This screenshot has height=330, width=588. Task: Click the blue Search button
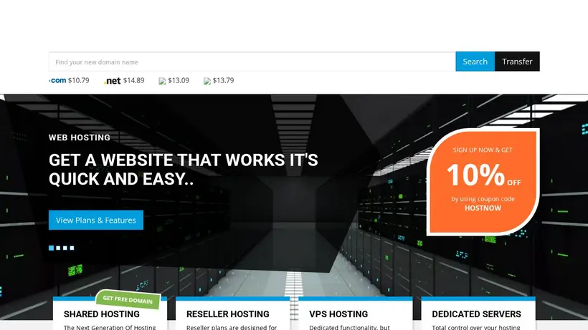pos(475,62)
